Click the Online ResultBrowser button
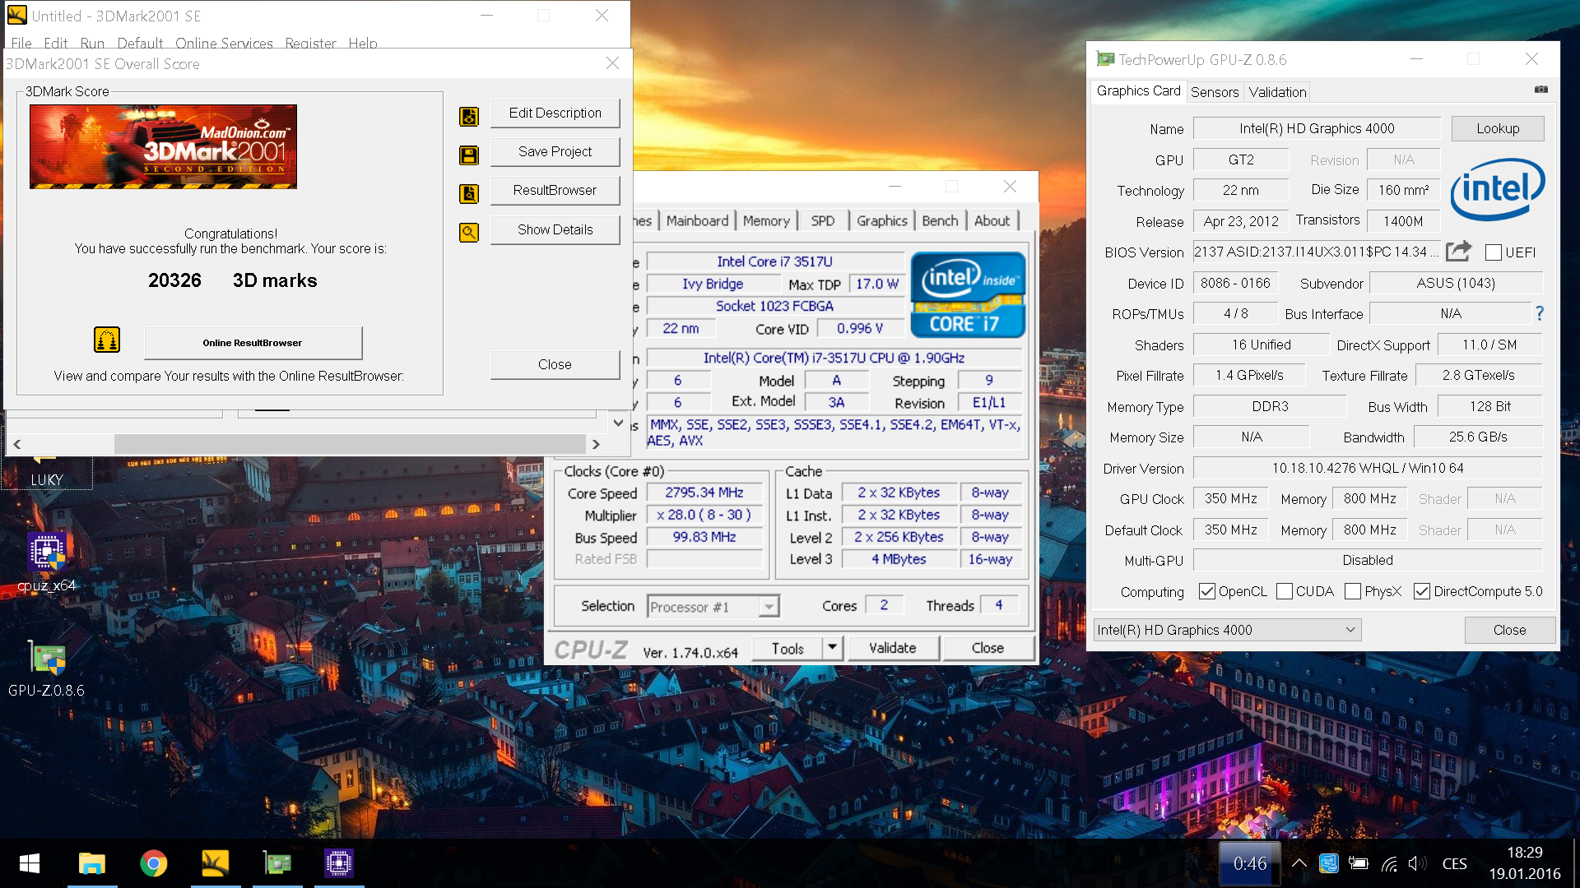 point(253,343)
